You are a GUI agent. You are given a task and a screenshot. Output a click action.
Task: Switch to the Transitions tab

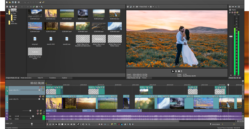[52, 78]
